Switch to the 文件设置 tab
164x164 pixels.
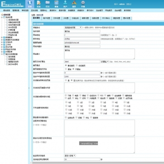[x=57, y=18]
